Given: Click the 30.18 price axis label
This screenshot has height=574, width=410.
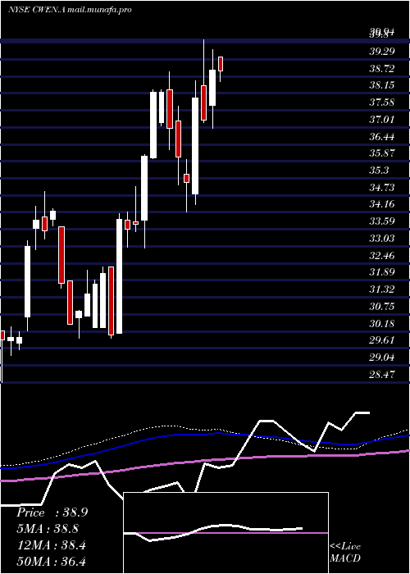Looking at the screenshot, I should 382,324.
